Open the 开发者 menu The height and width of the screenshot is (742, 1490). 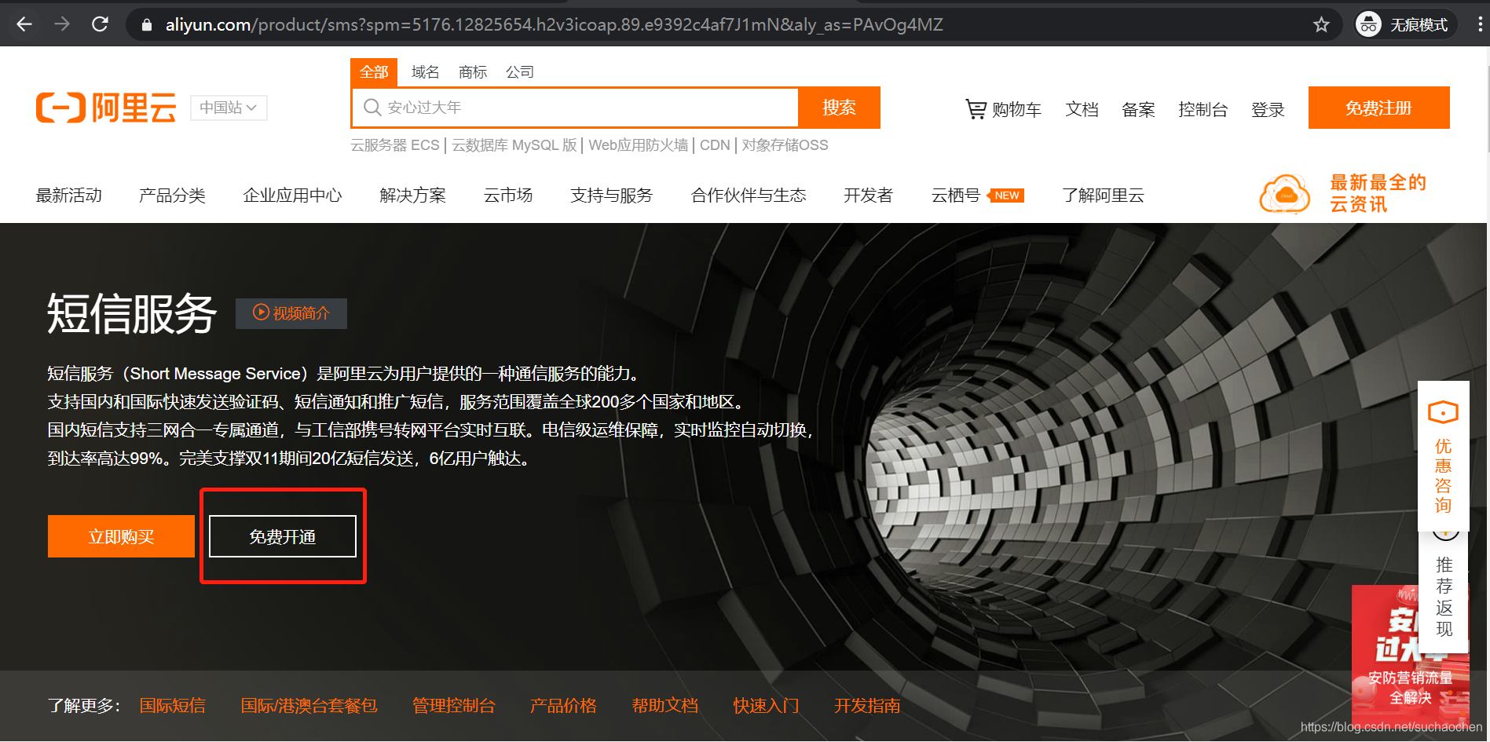(x=868, y=196)
